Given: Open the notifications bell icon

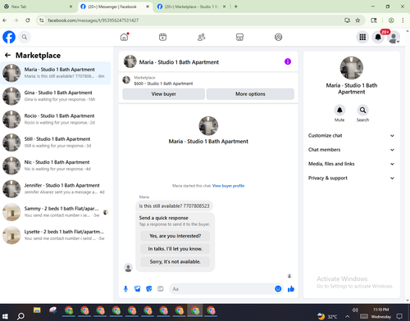Looking at the screenshot, I should point(378,37).
